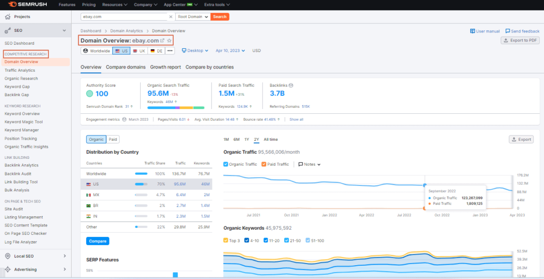This screenshot has height=279, width=544.
Task: Set chart range to 1M
Action: click(226, 139)
